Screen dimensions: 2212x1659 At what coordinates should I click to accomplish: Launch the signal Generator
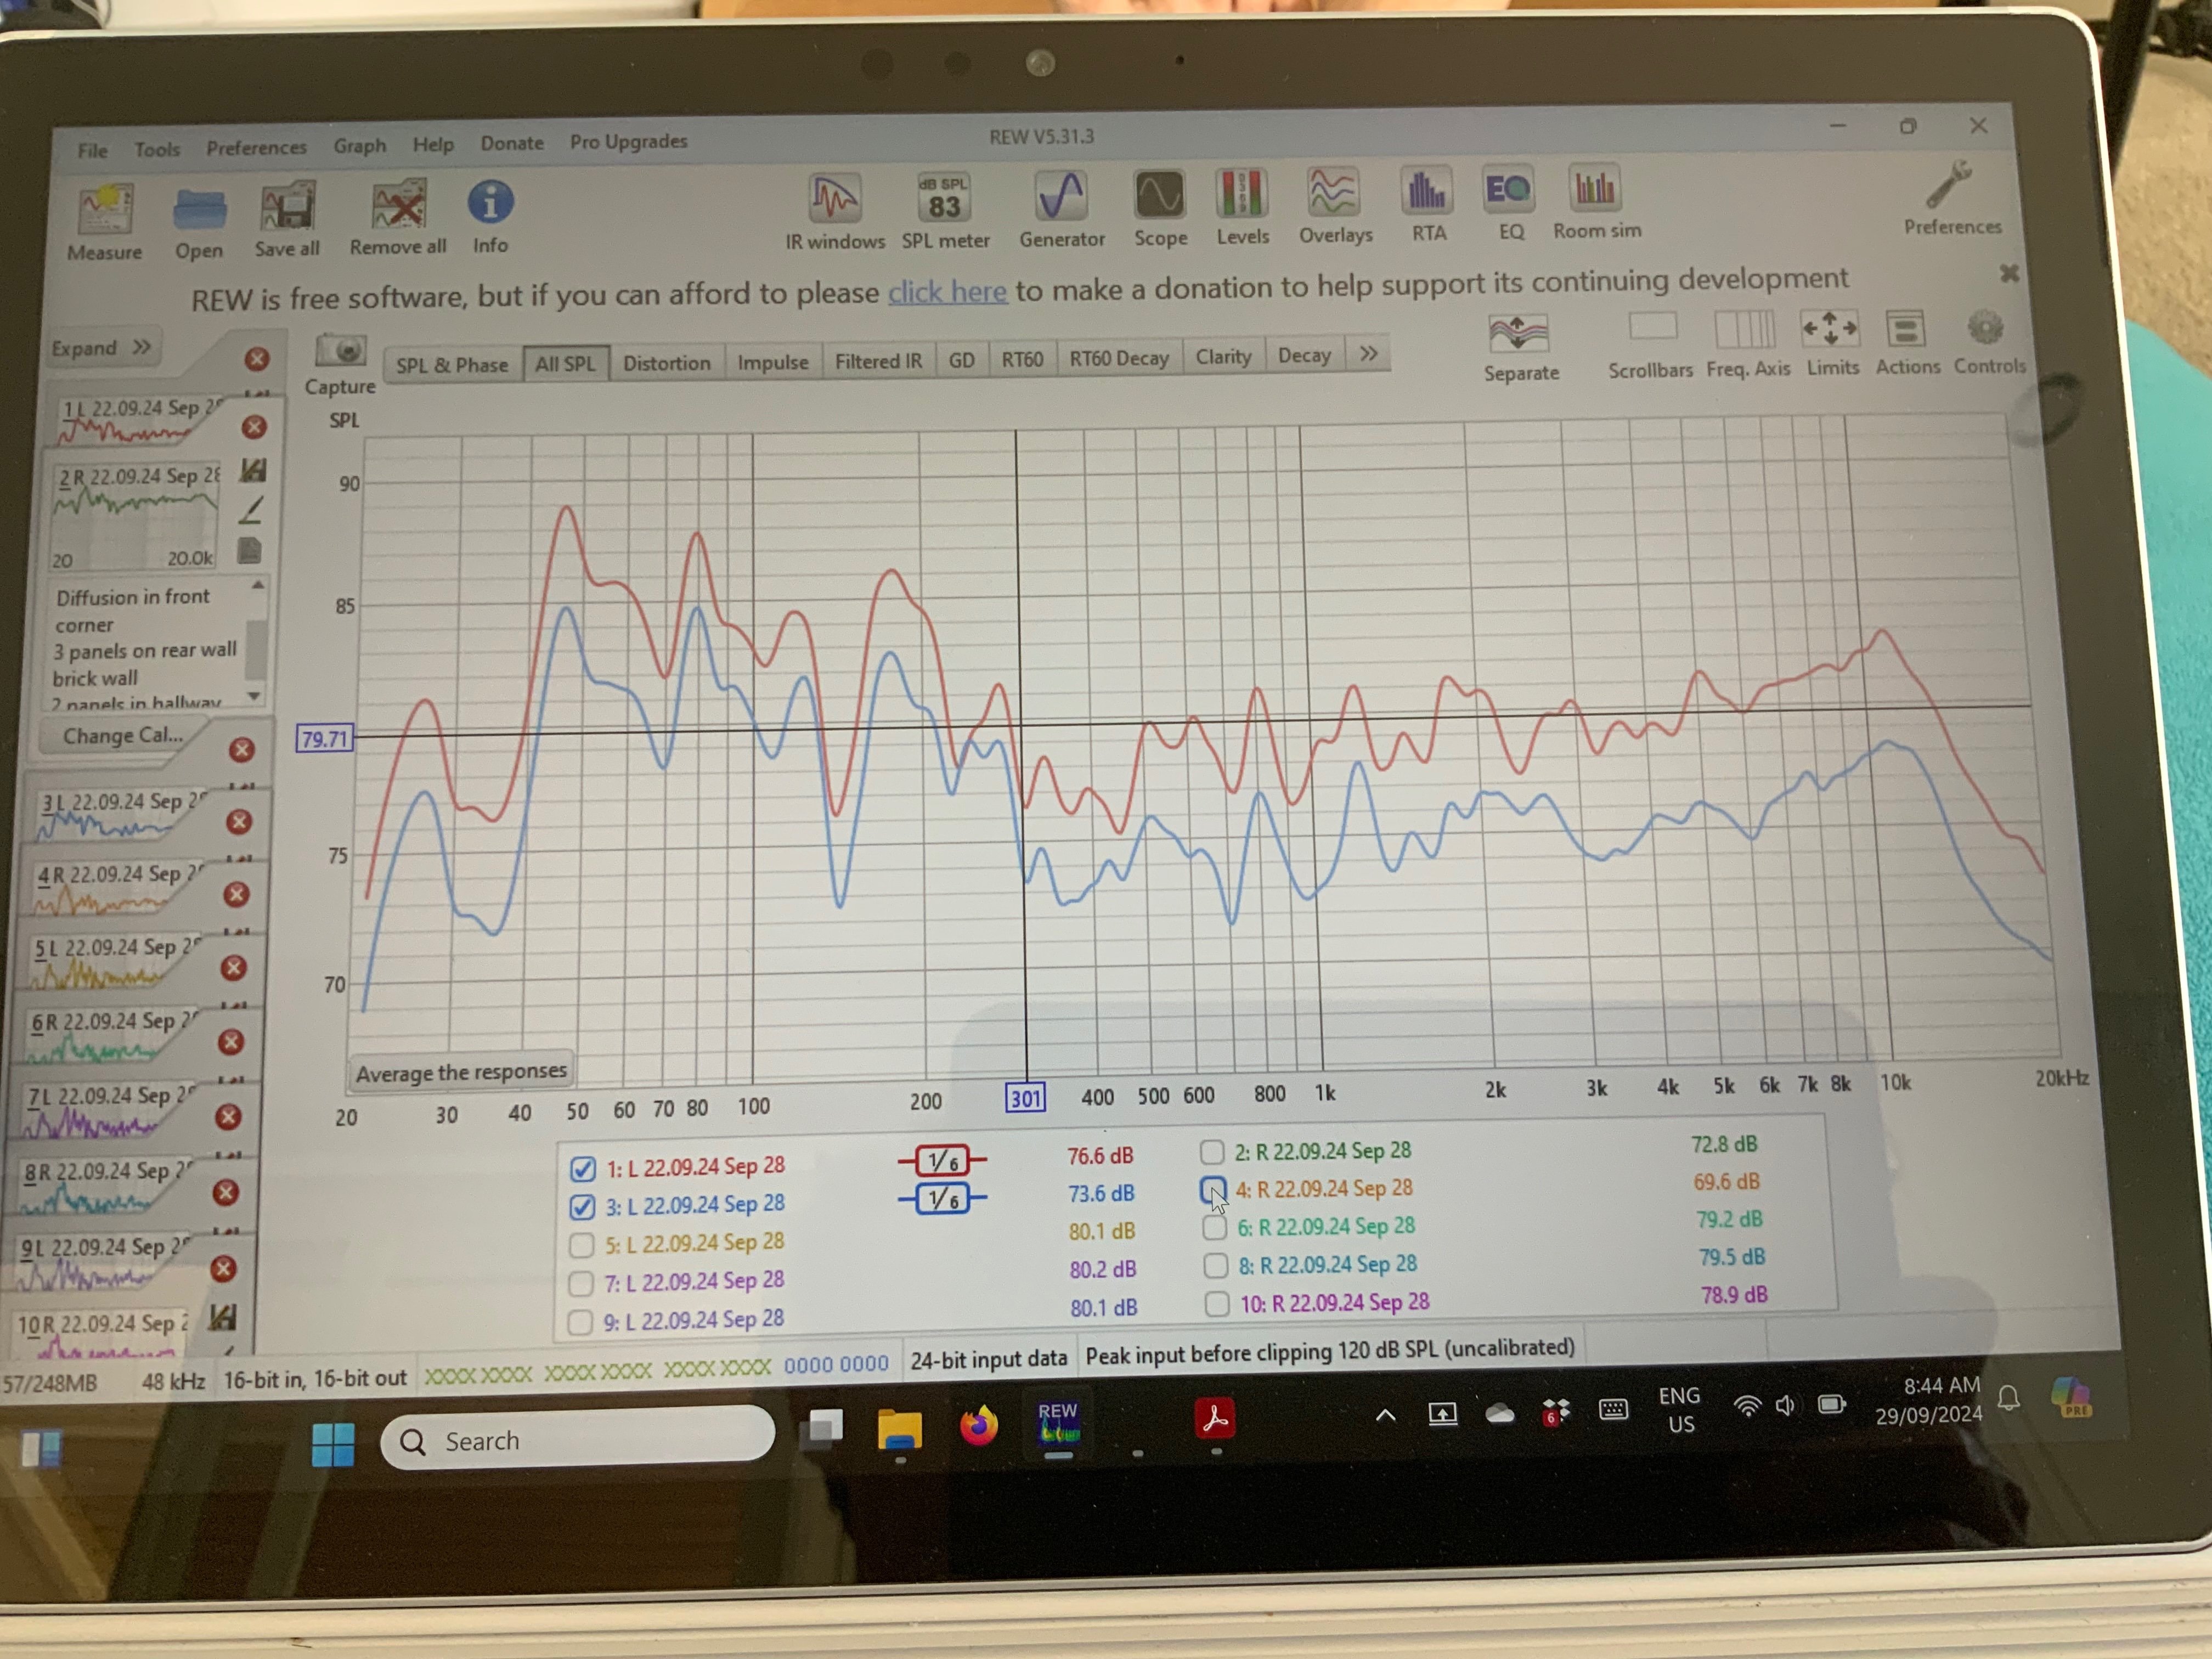click(x=1061, y=196)
